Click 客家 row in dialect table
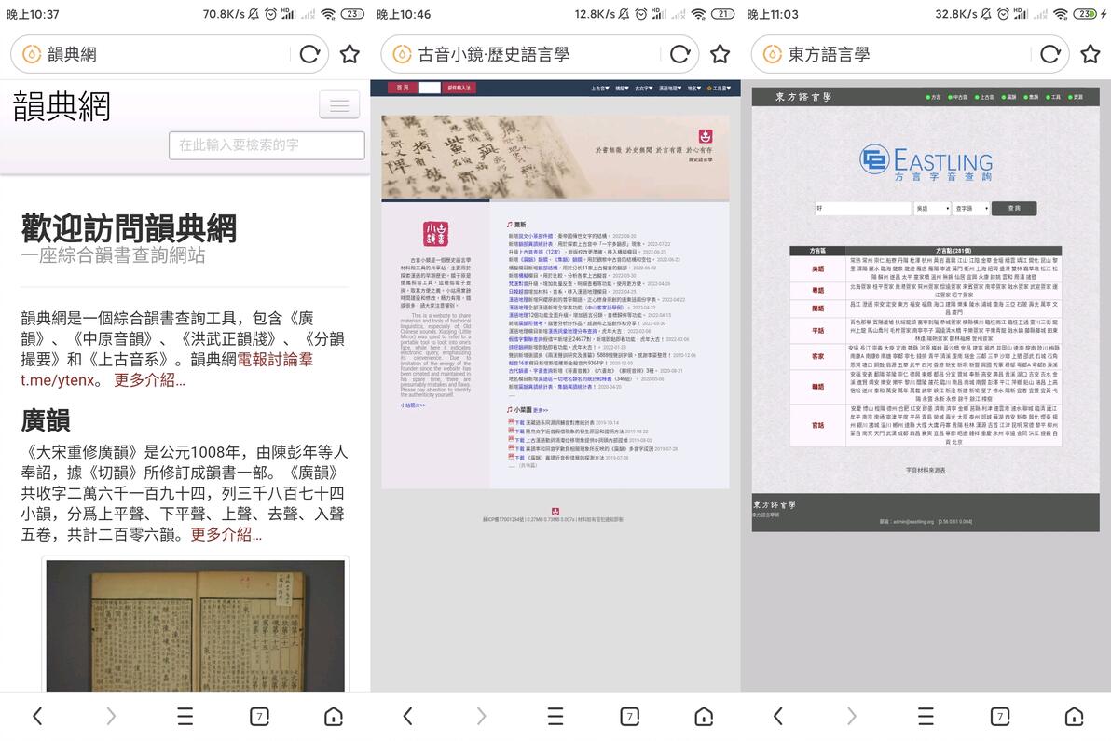The image size is (1111, 741). click(x=926, y=356)
